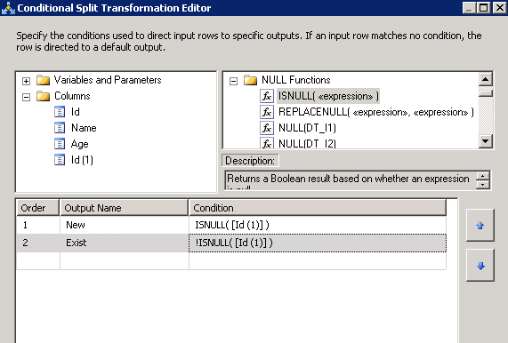This screenshot has width=508, height=343.
Task: Select the Exist output name cell
Action: click(124, 243)
